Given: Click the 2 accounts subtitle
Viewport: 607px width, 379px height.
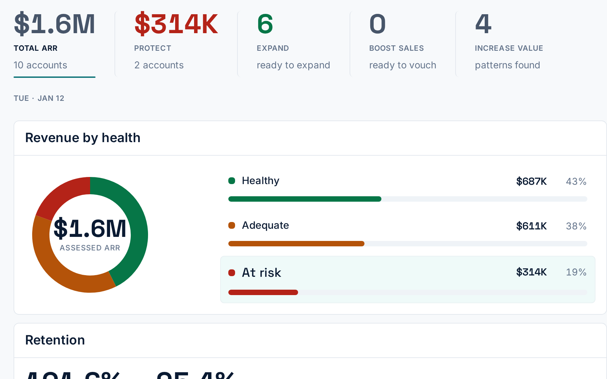Looking at the screenshot, I should [159, 65].
